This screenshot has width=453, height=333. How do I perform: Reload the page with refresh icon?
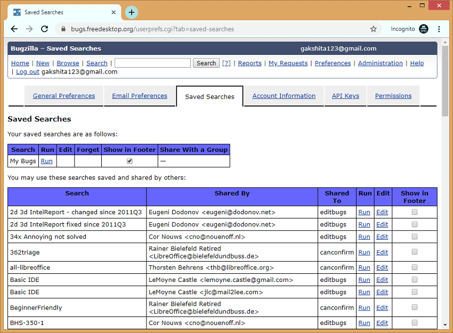pyautogui.click(x=44, y=29)
